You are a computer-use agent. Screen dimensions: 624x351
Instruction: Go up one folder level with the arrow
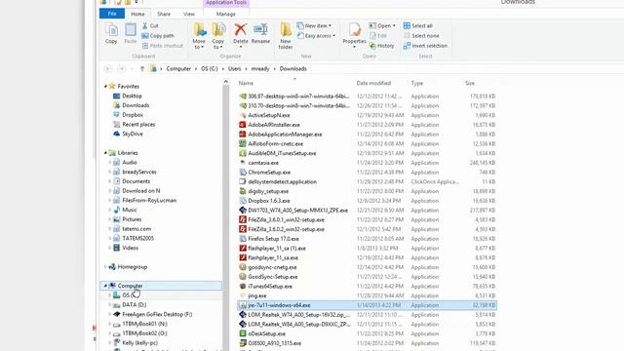142,68
